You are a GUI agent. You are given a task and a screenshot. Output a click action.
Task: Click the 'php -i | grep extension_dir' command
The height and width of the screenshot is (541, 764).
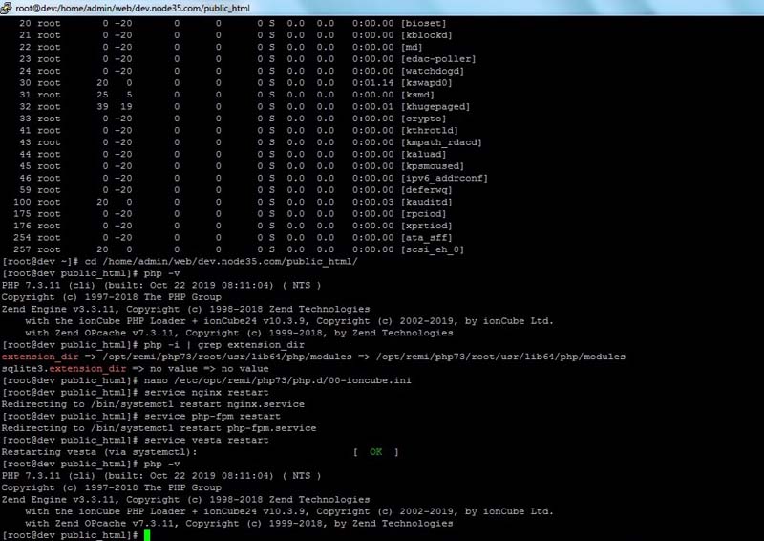click(x=224, y=345)
